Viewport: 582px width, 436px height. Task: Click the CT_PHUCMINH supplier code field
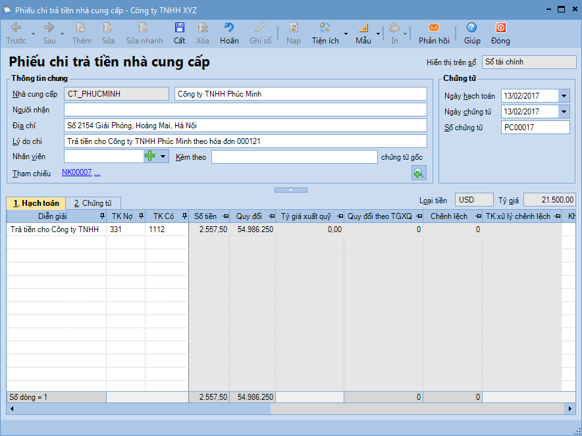(117, 94)
